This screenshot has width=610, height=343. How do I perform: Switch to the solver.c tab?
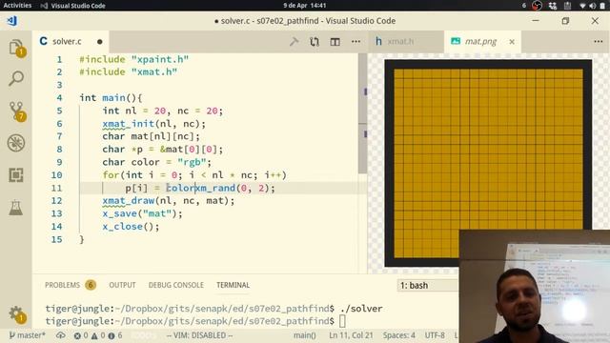tap(71, 41)
